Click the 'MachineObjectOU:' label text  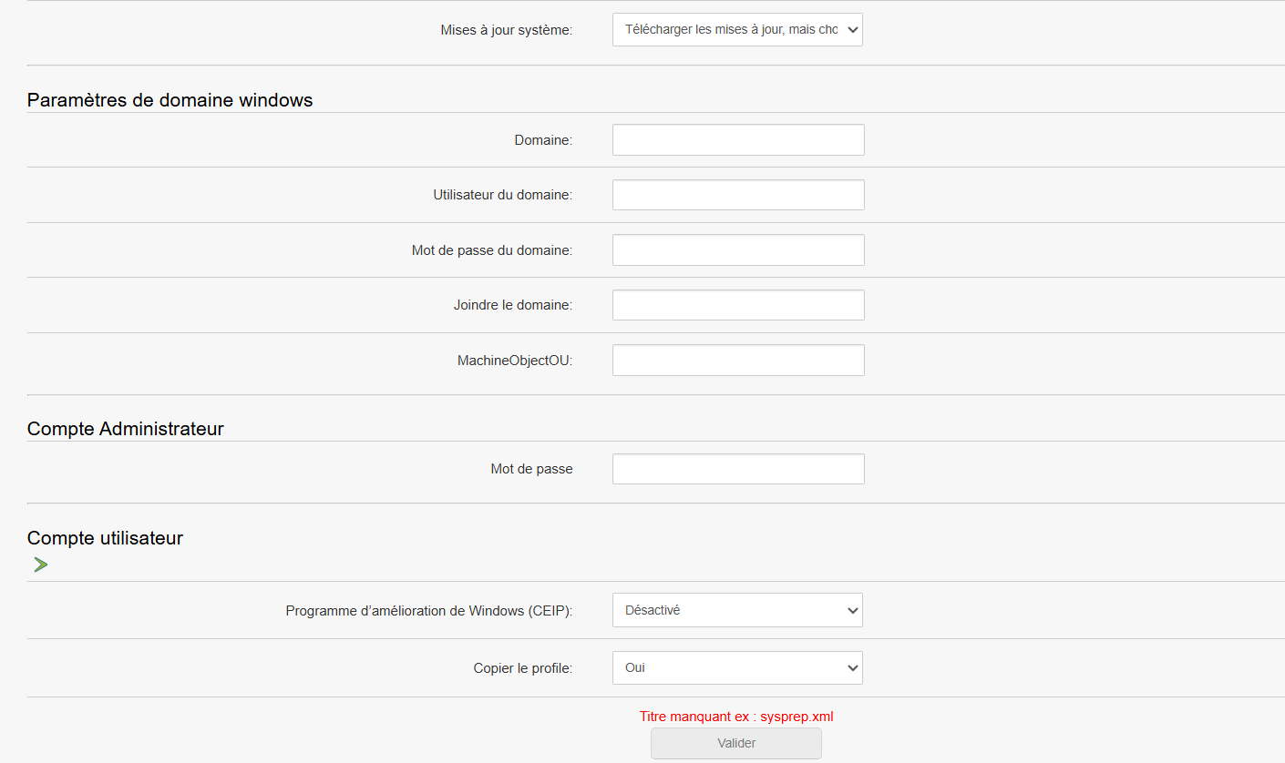tap(514, 361)
